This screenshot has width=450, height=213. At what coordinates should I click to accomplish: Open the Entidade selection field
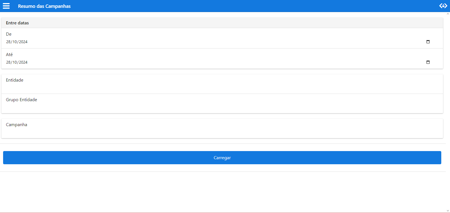222,84
